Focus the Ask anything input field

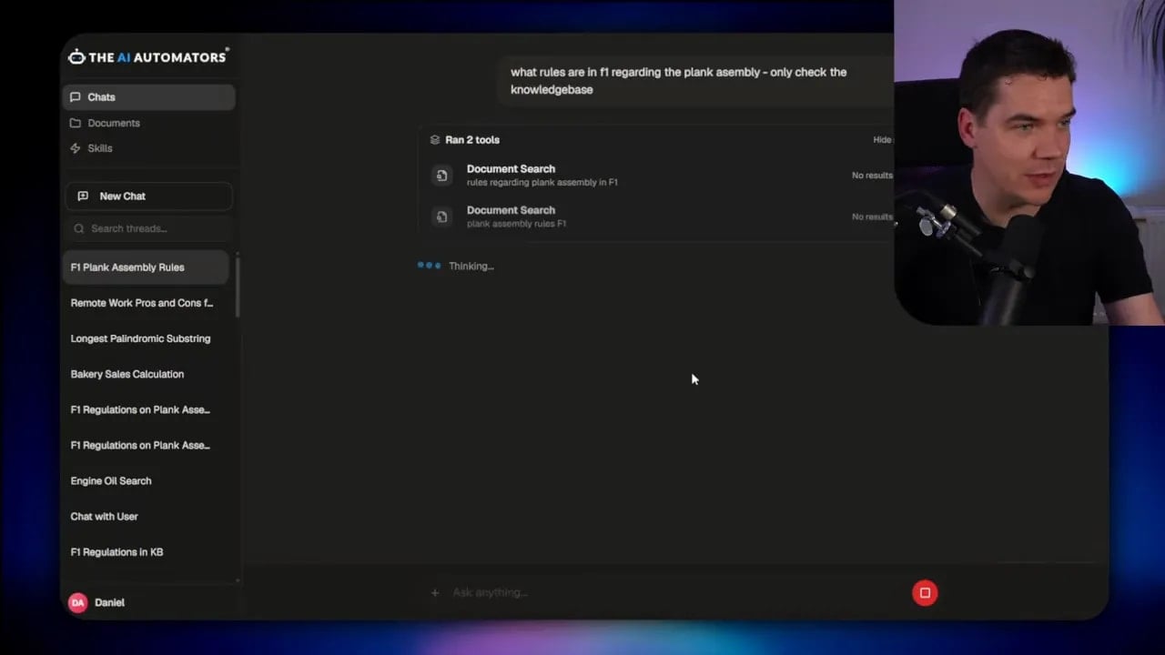pos(674,593)
